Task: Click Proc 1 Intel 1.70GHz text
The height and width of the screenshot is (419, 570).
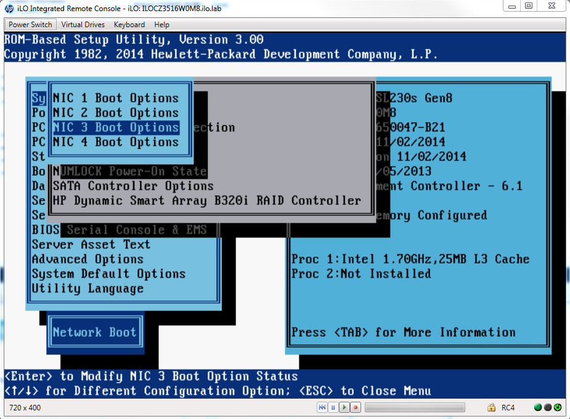Action: (x=410, y=259)
